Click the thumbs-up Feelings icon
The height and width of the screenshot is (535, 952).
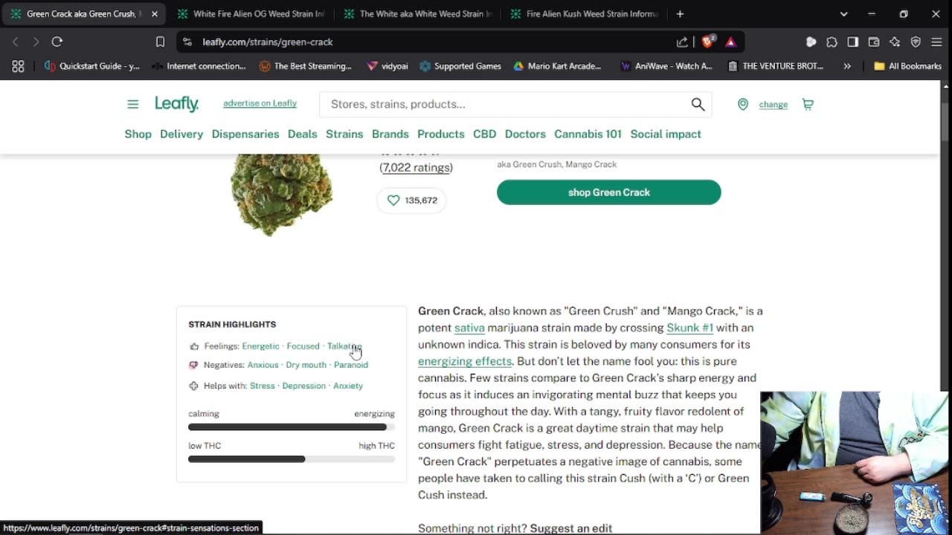[x=194, y=346]
